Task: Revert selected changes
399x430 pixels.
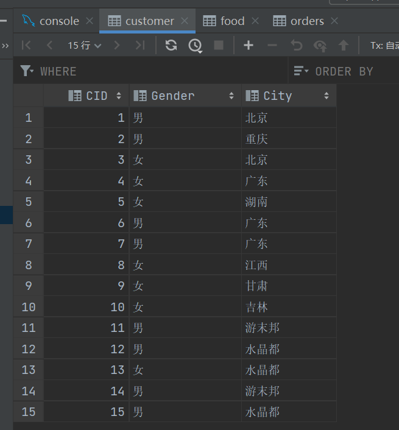Action: click(296, 45)
